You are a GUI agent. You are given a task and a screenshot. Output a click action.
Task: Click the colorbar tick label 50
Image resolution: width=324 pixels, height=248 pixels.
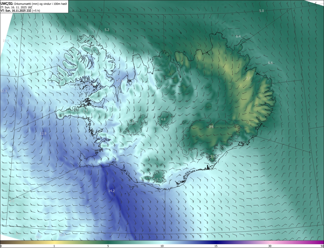pos(322,246)
